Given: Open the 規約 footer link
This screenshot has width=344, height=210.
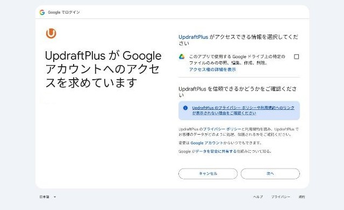Looking at the screenshot, I should [x=302, y=197].
